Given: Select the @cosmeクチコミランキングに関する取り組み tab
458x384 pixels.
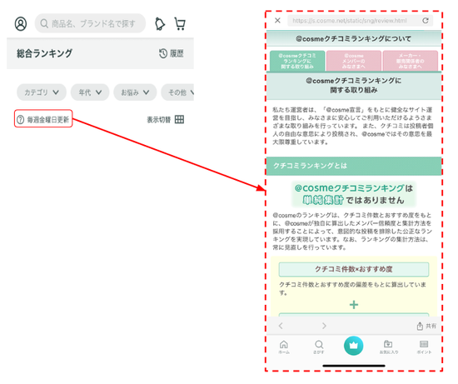Looking at the screenshot, I should 297,61.
